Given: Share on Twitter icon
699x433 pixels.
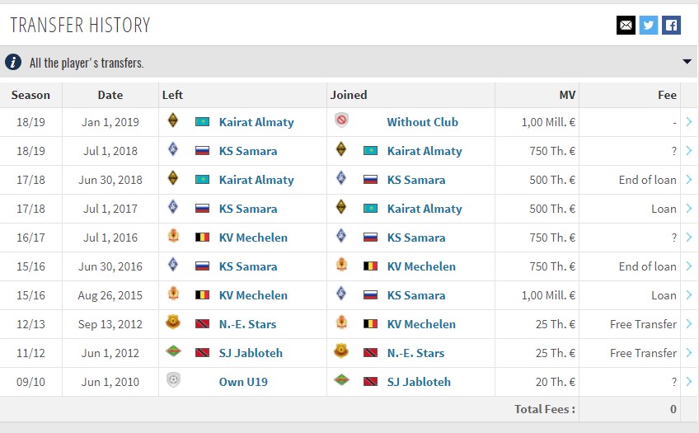Looking at the screenshot, I should 649,25.
